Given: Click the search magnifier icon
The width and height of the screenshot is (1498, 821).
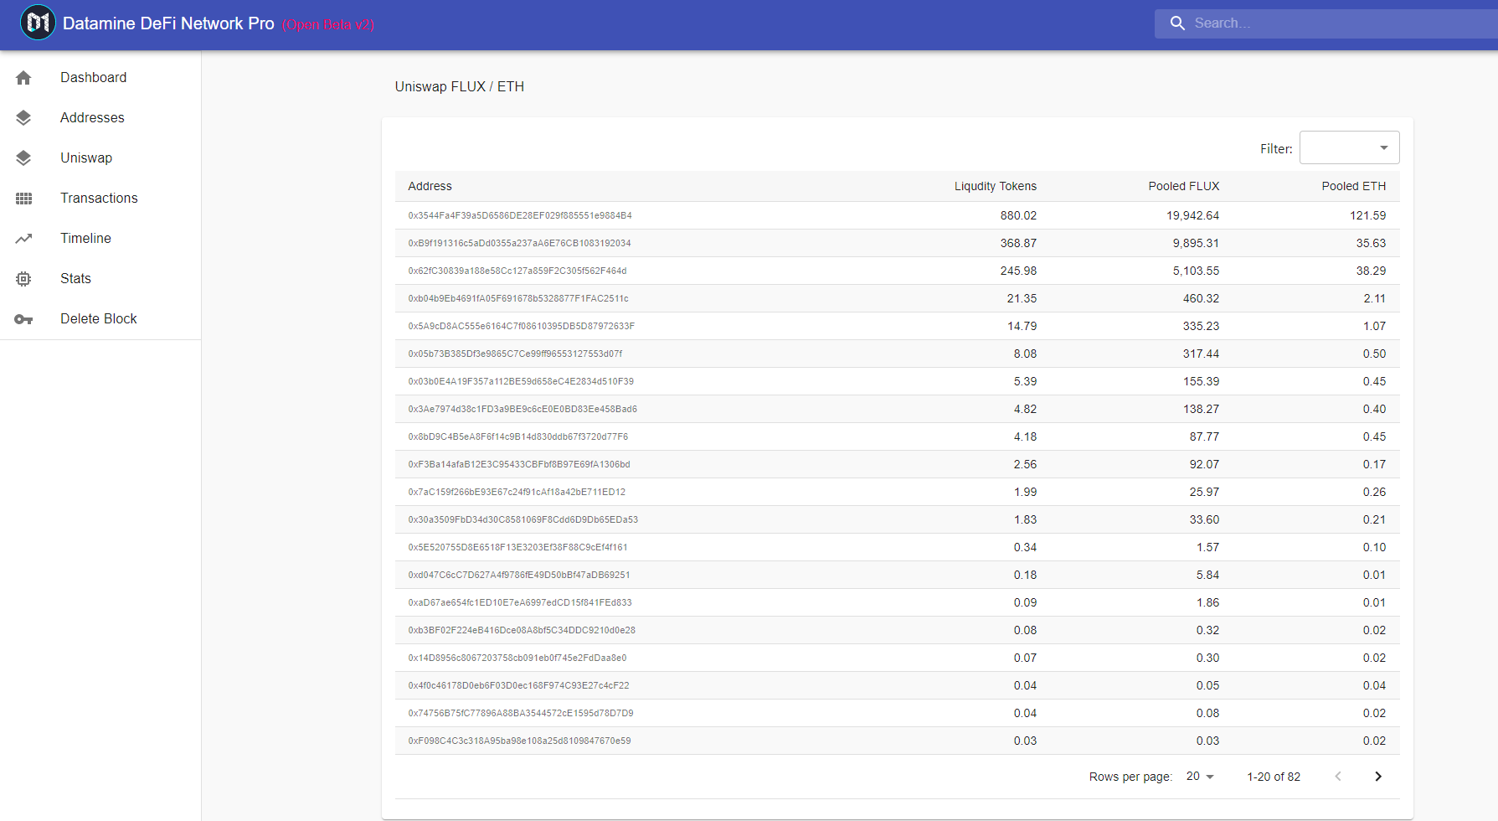Looking at the screenshot, I should [1177, 23].
